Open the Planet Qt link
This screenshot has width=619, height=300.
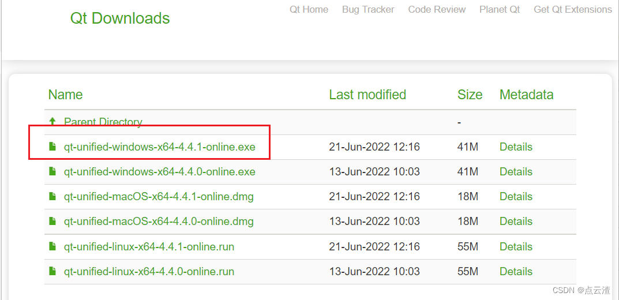[500, 9]
